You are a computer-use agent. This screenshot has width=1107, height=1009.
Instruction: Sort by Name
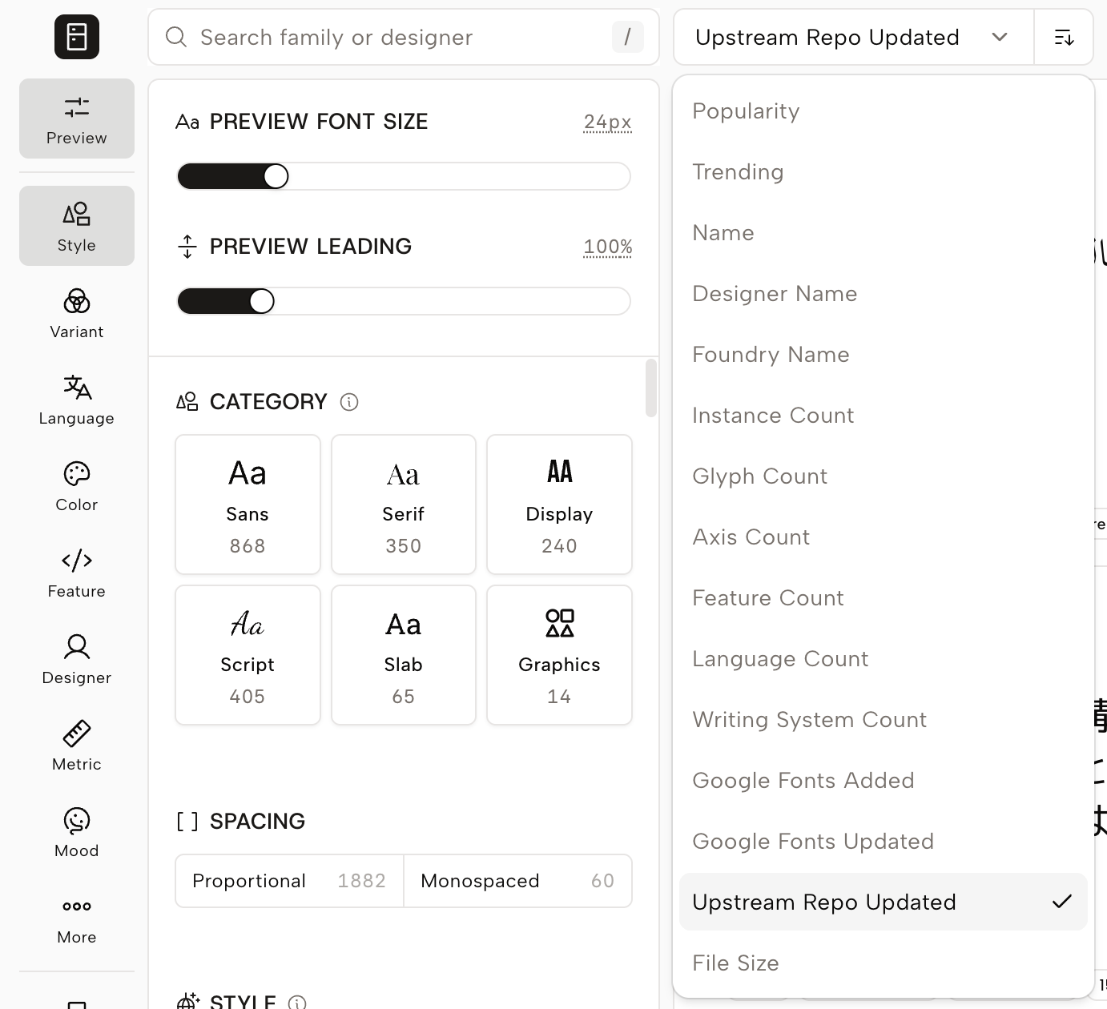coord(883,233)
